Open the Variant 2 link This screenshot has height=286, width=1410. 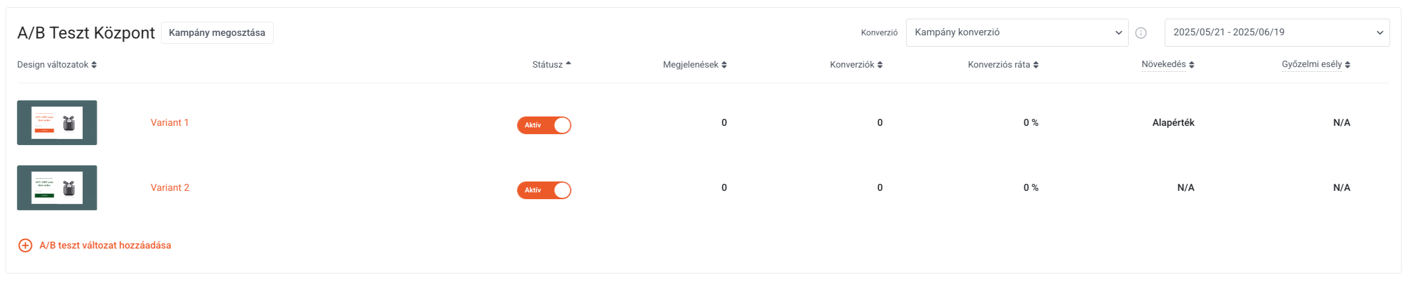tap(169, 188)
